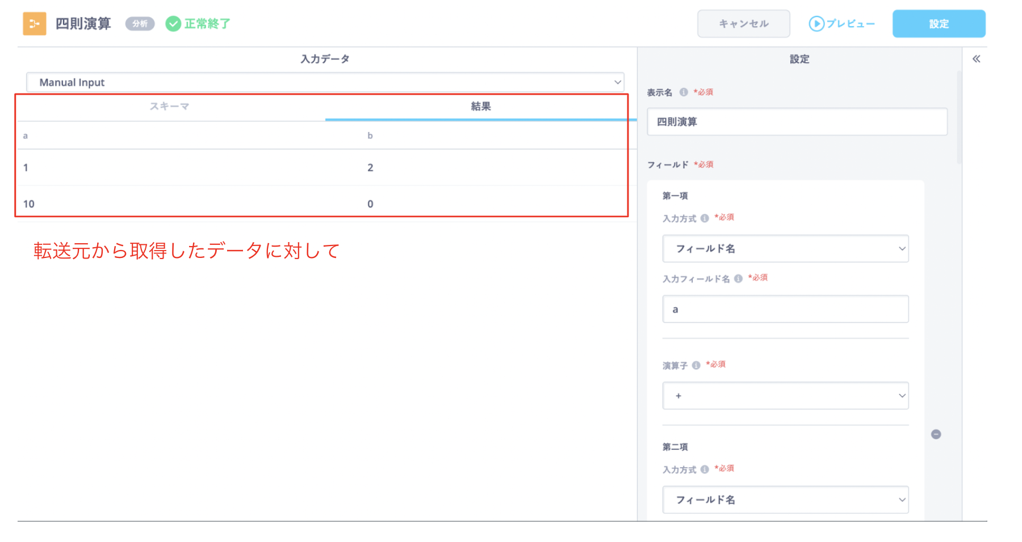Click the プレビュー play icon

[x=816, y=24]
